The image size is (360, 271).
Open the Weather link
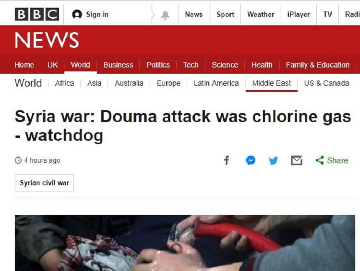(261, 14)
